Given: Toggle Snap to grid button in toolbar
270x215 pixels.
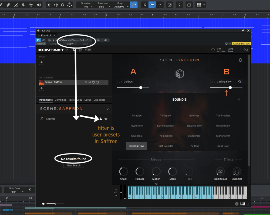Looking at the screenshot, I should pos(134,5).
